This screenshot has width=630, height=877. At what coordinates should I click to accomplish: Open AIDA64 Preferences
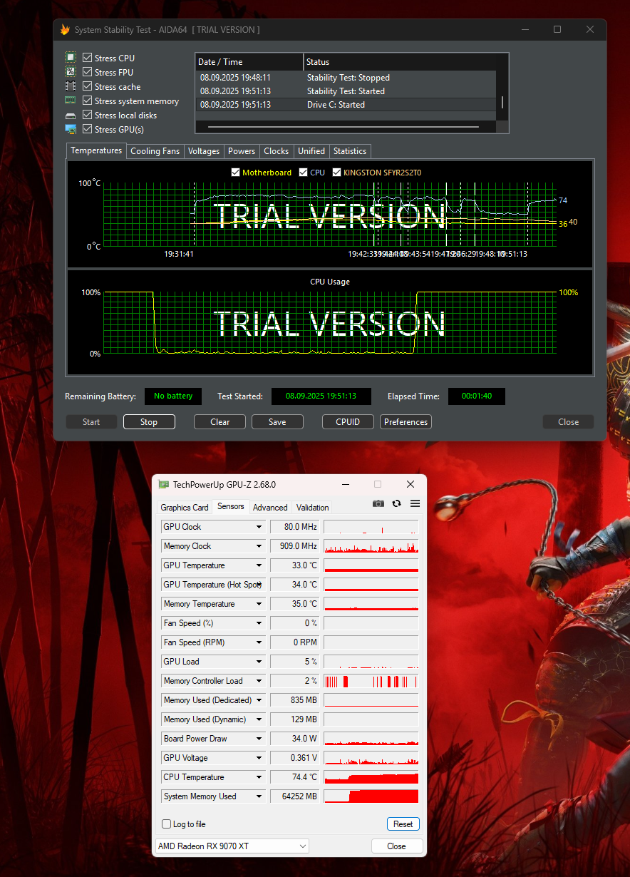click(406, 422)
